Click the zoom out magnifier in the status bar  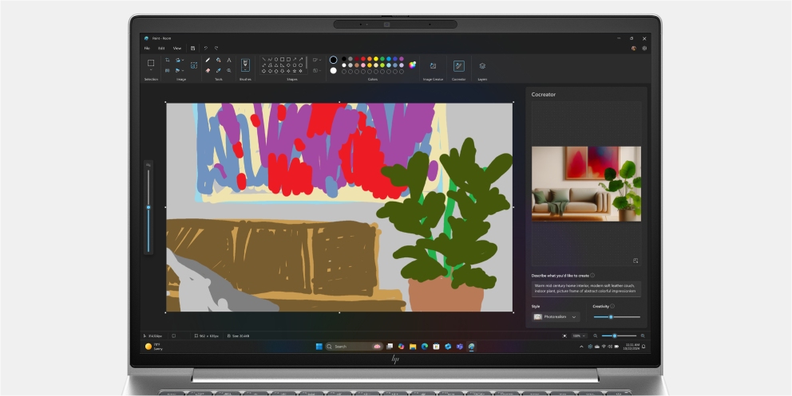coord(595,335)
